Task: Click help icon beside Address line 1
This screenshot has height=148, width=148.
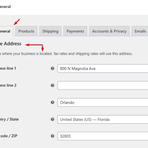Action: pos(52,68)
